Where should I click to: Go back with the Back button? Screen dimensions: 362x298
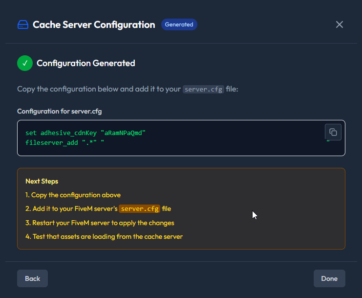(x=32, y=278)
